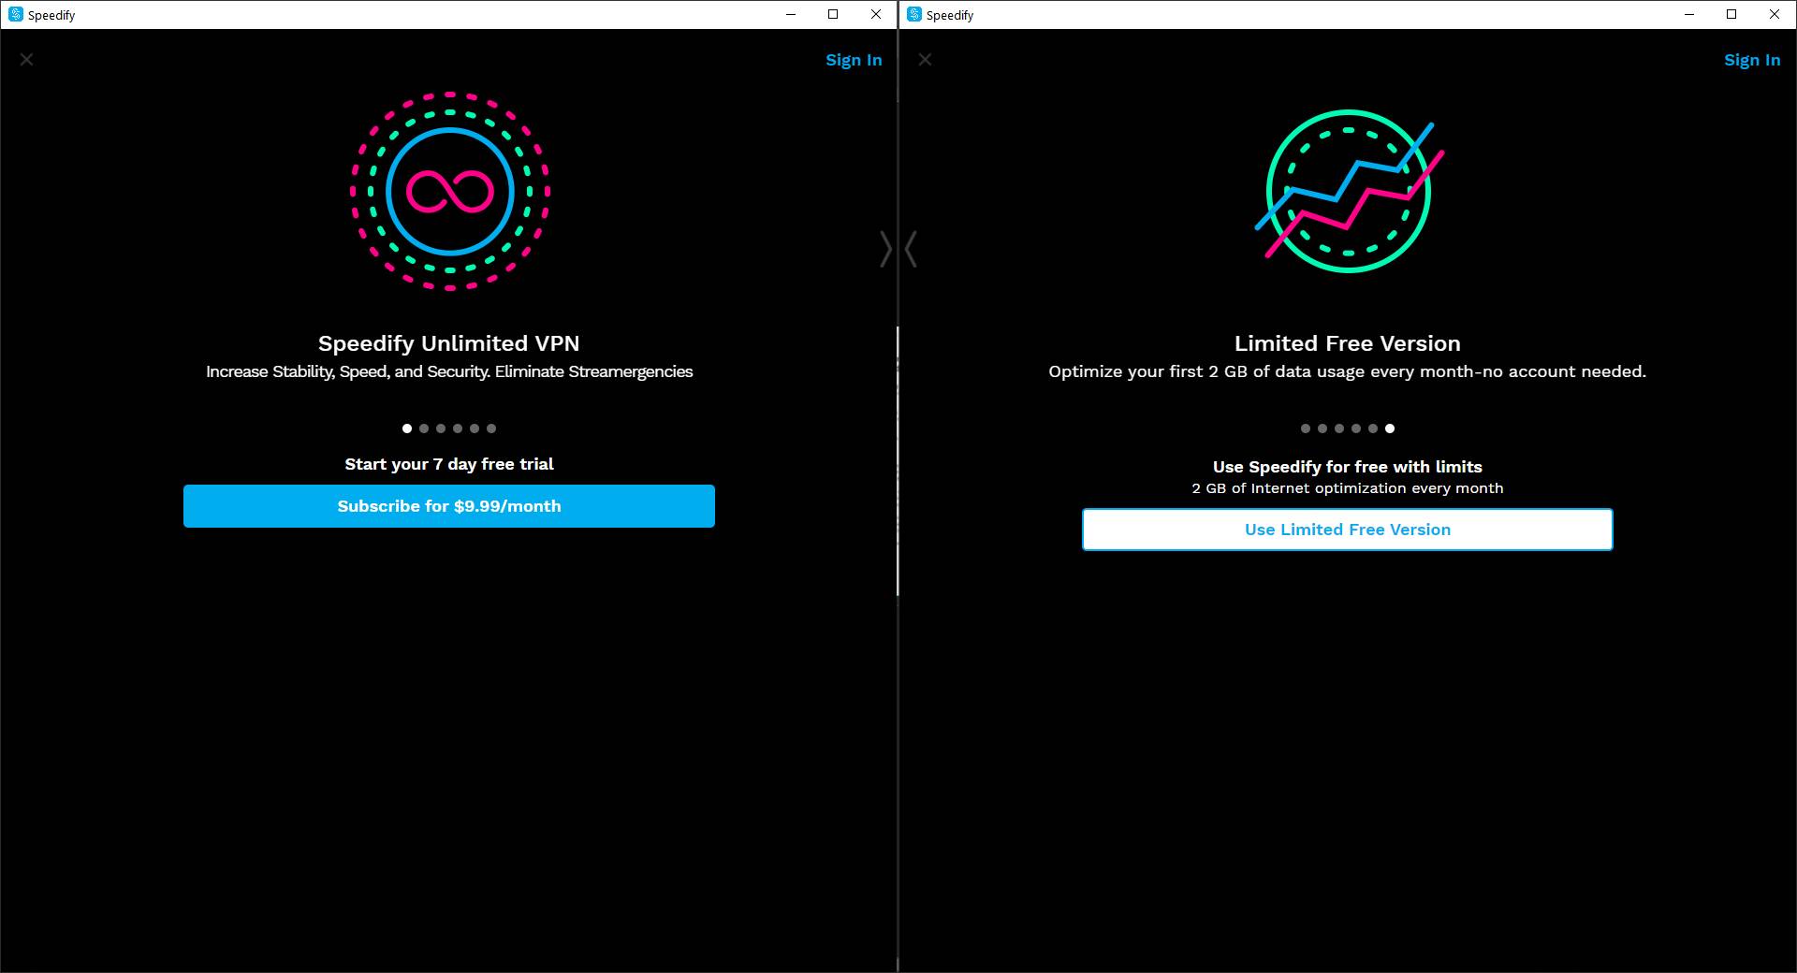The width and height of the screenshot is (1797, 973).
Task: Close the right Speedify window
Action: click(1775, 14)
